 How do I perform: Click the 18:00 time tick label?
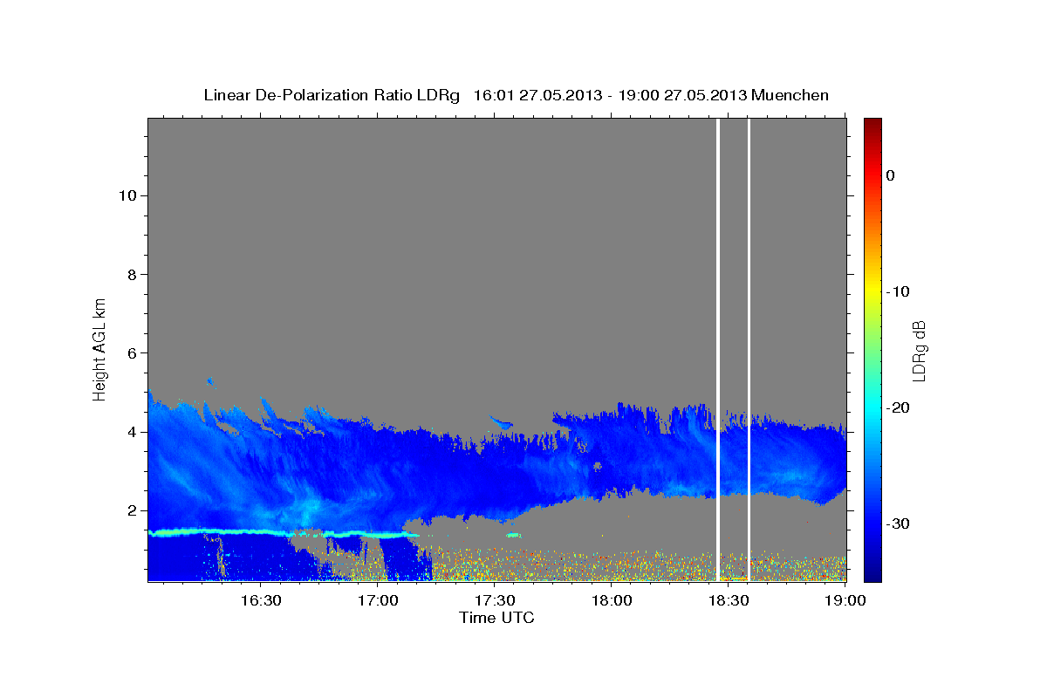tap(612, 600)
